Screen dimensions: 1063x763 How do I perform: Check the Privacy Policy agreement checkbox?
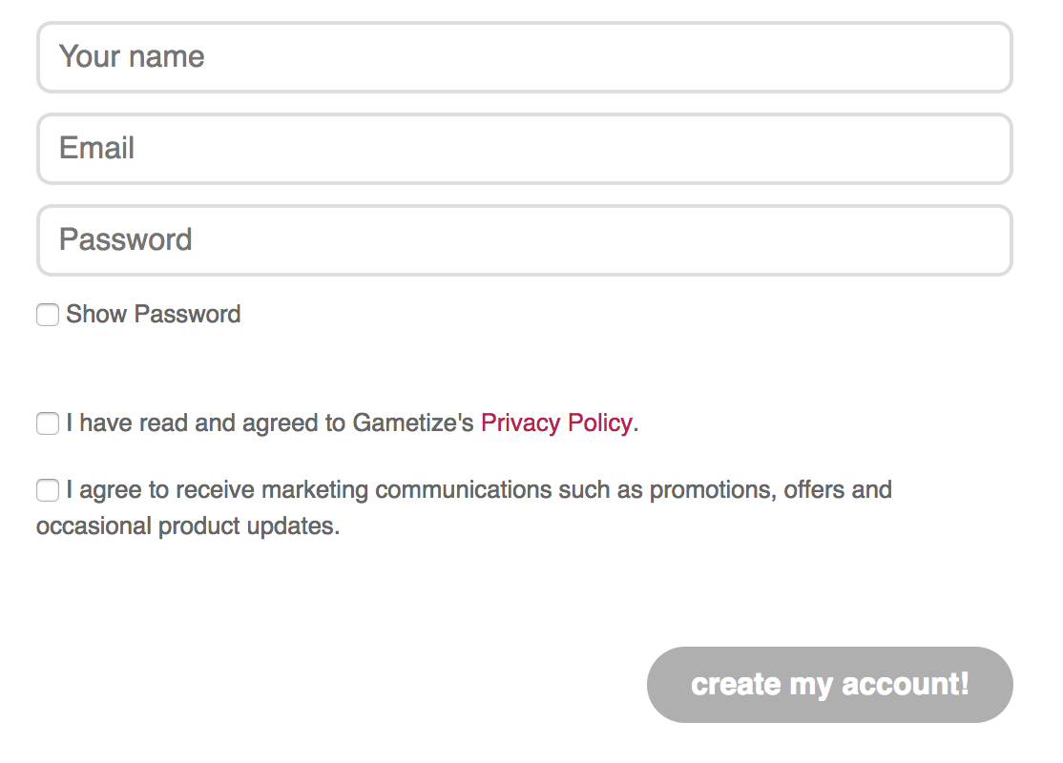tap(48, 423)
